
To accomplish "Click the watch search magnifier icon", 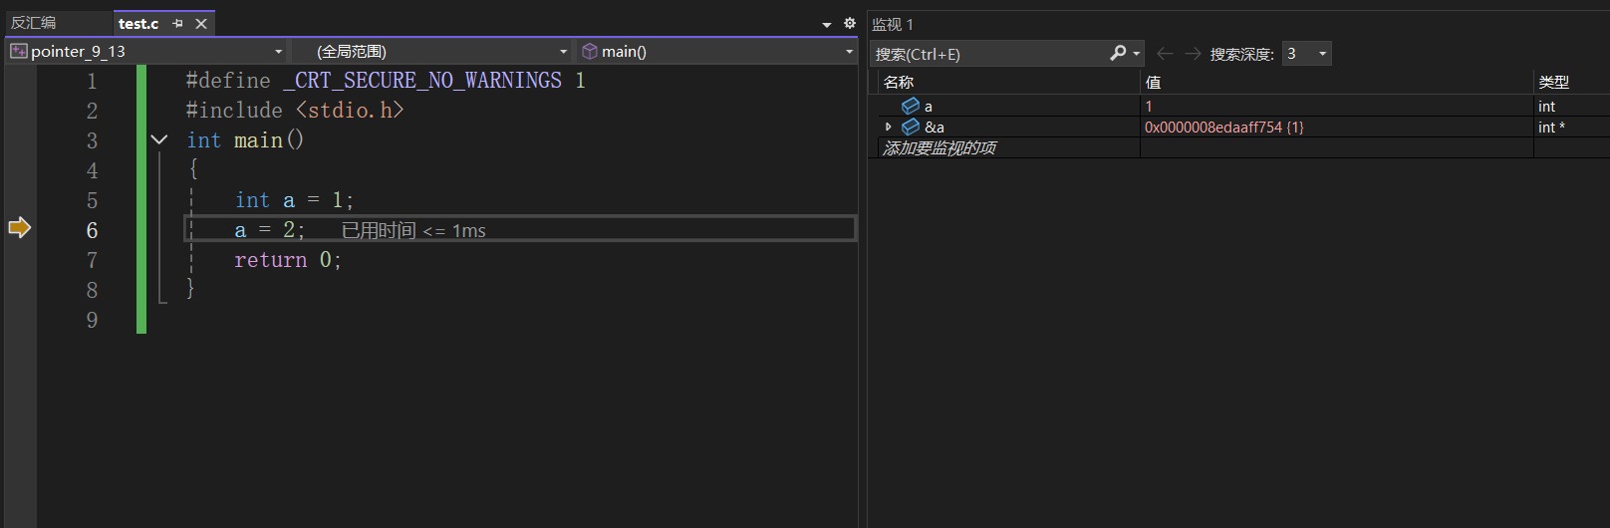I will coord(1119,53).
